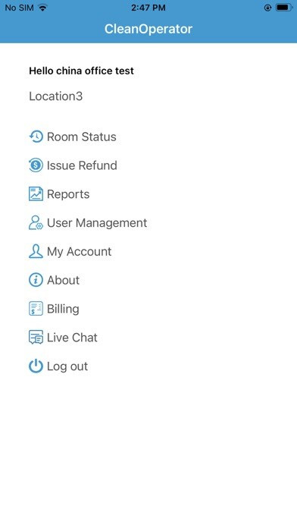The width and height of the screenshot is (297, 528).
Task: Tap the battery indicator in status bar
Action: (x=284, y=8)
